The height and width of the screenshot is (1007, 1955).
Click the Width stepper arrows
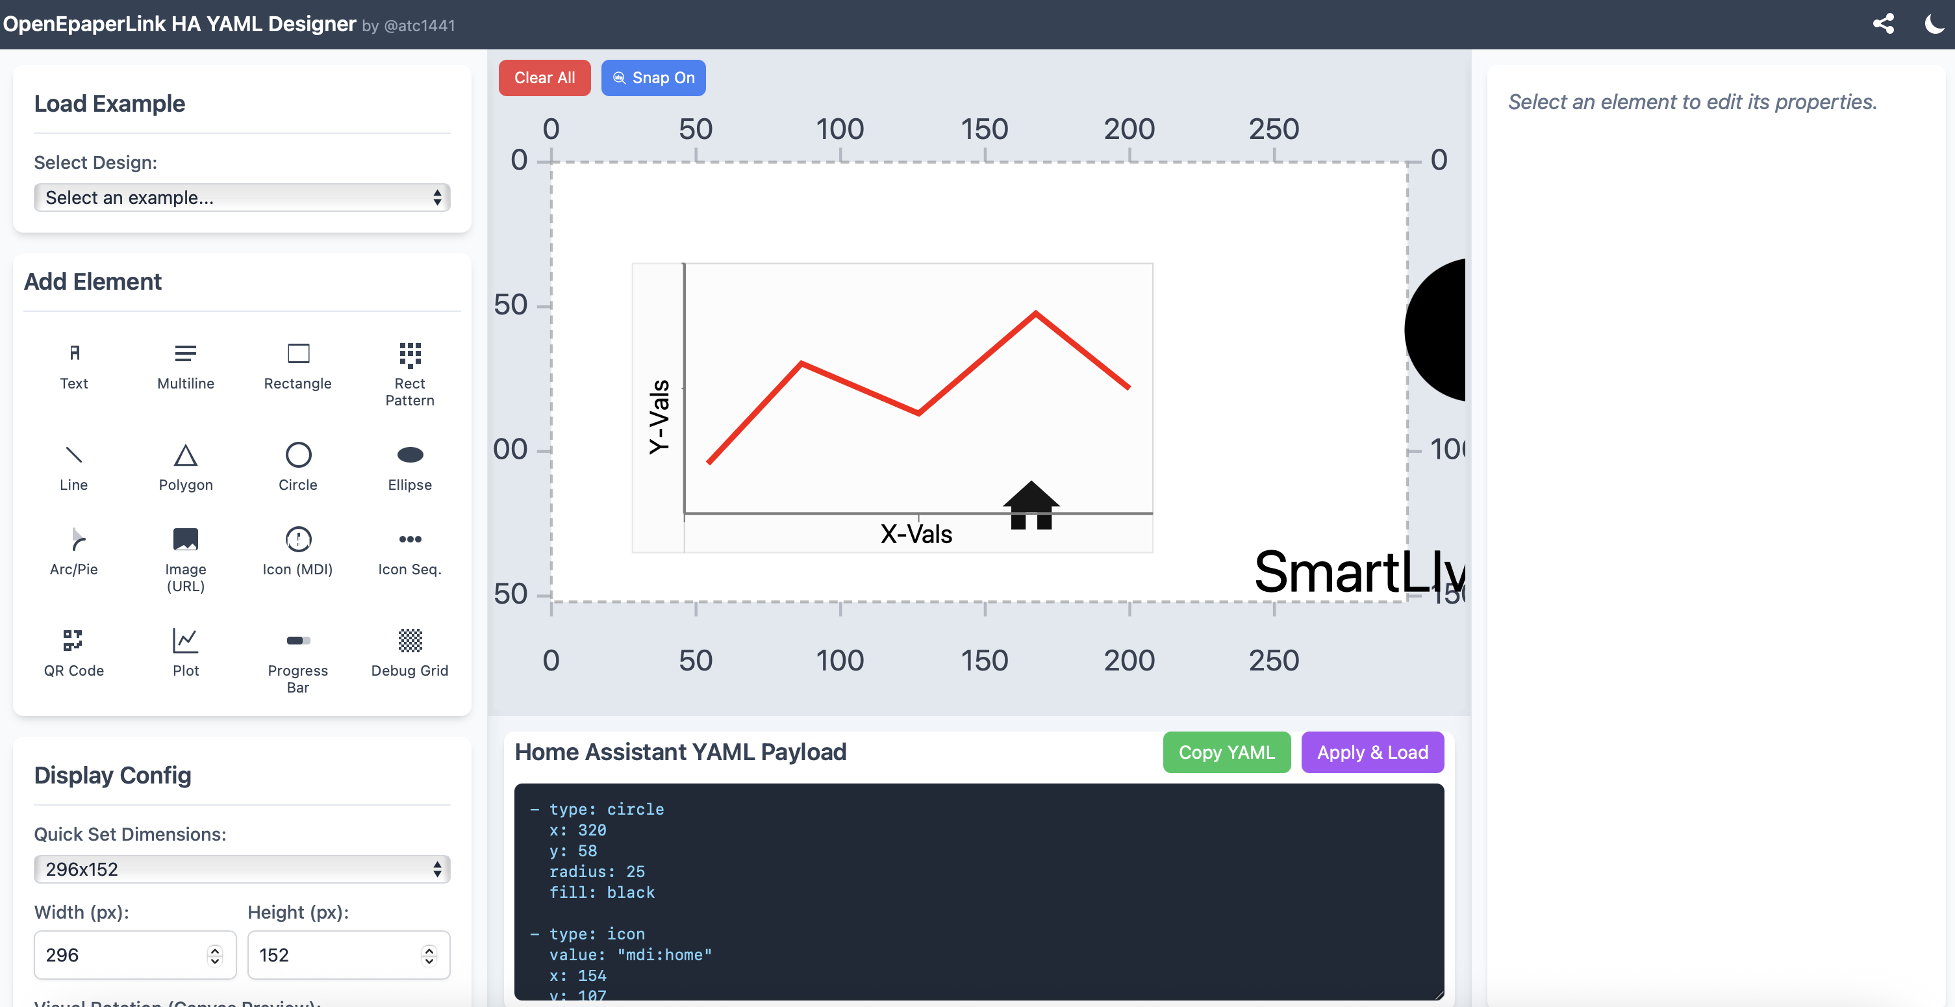[x=215, y=954]
